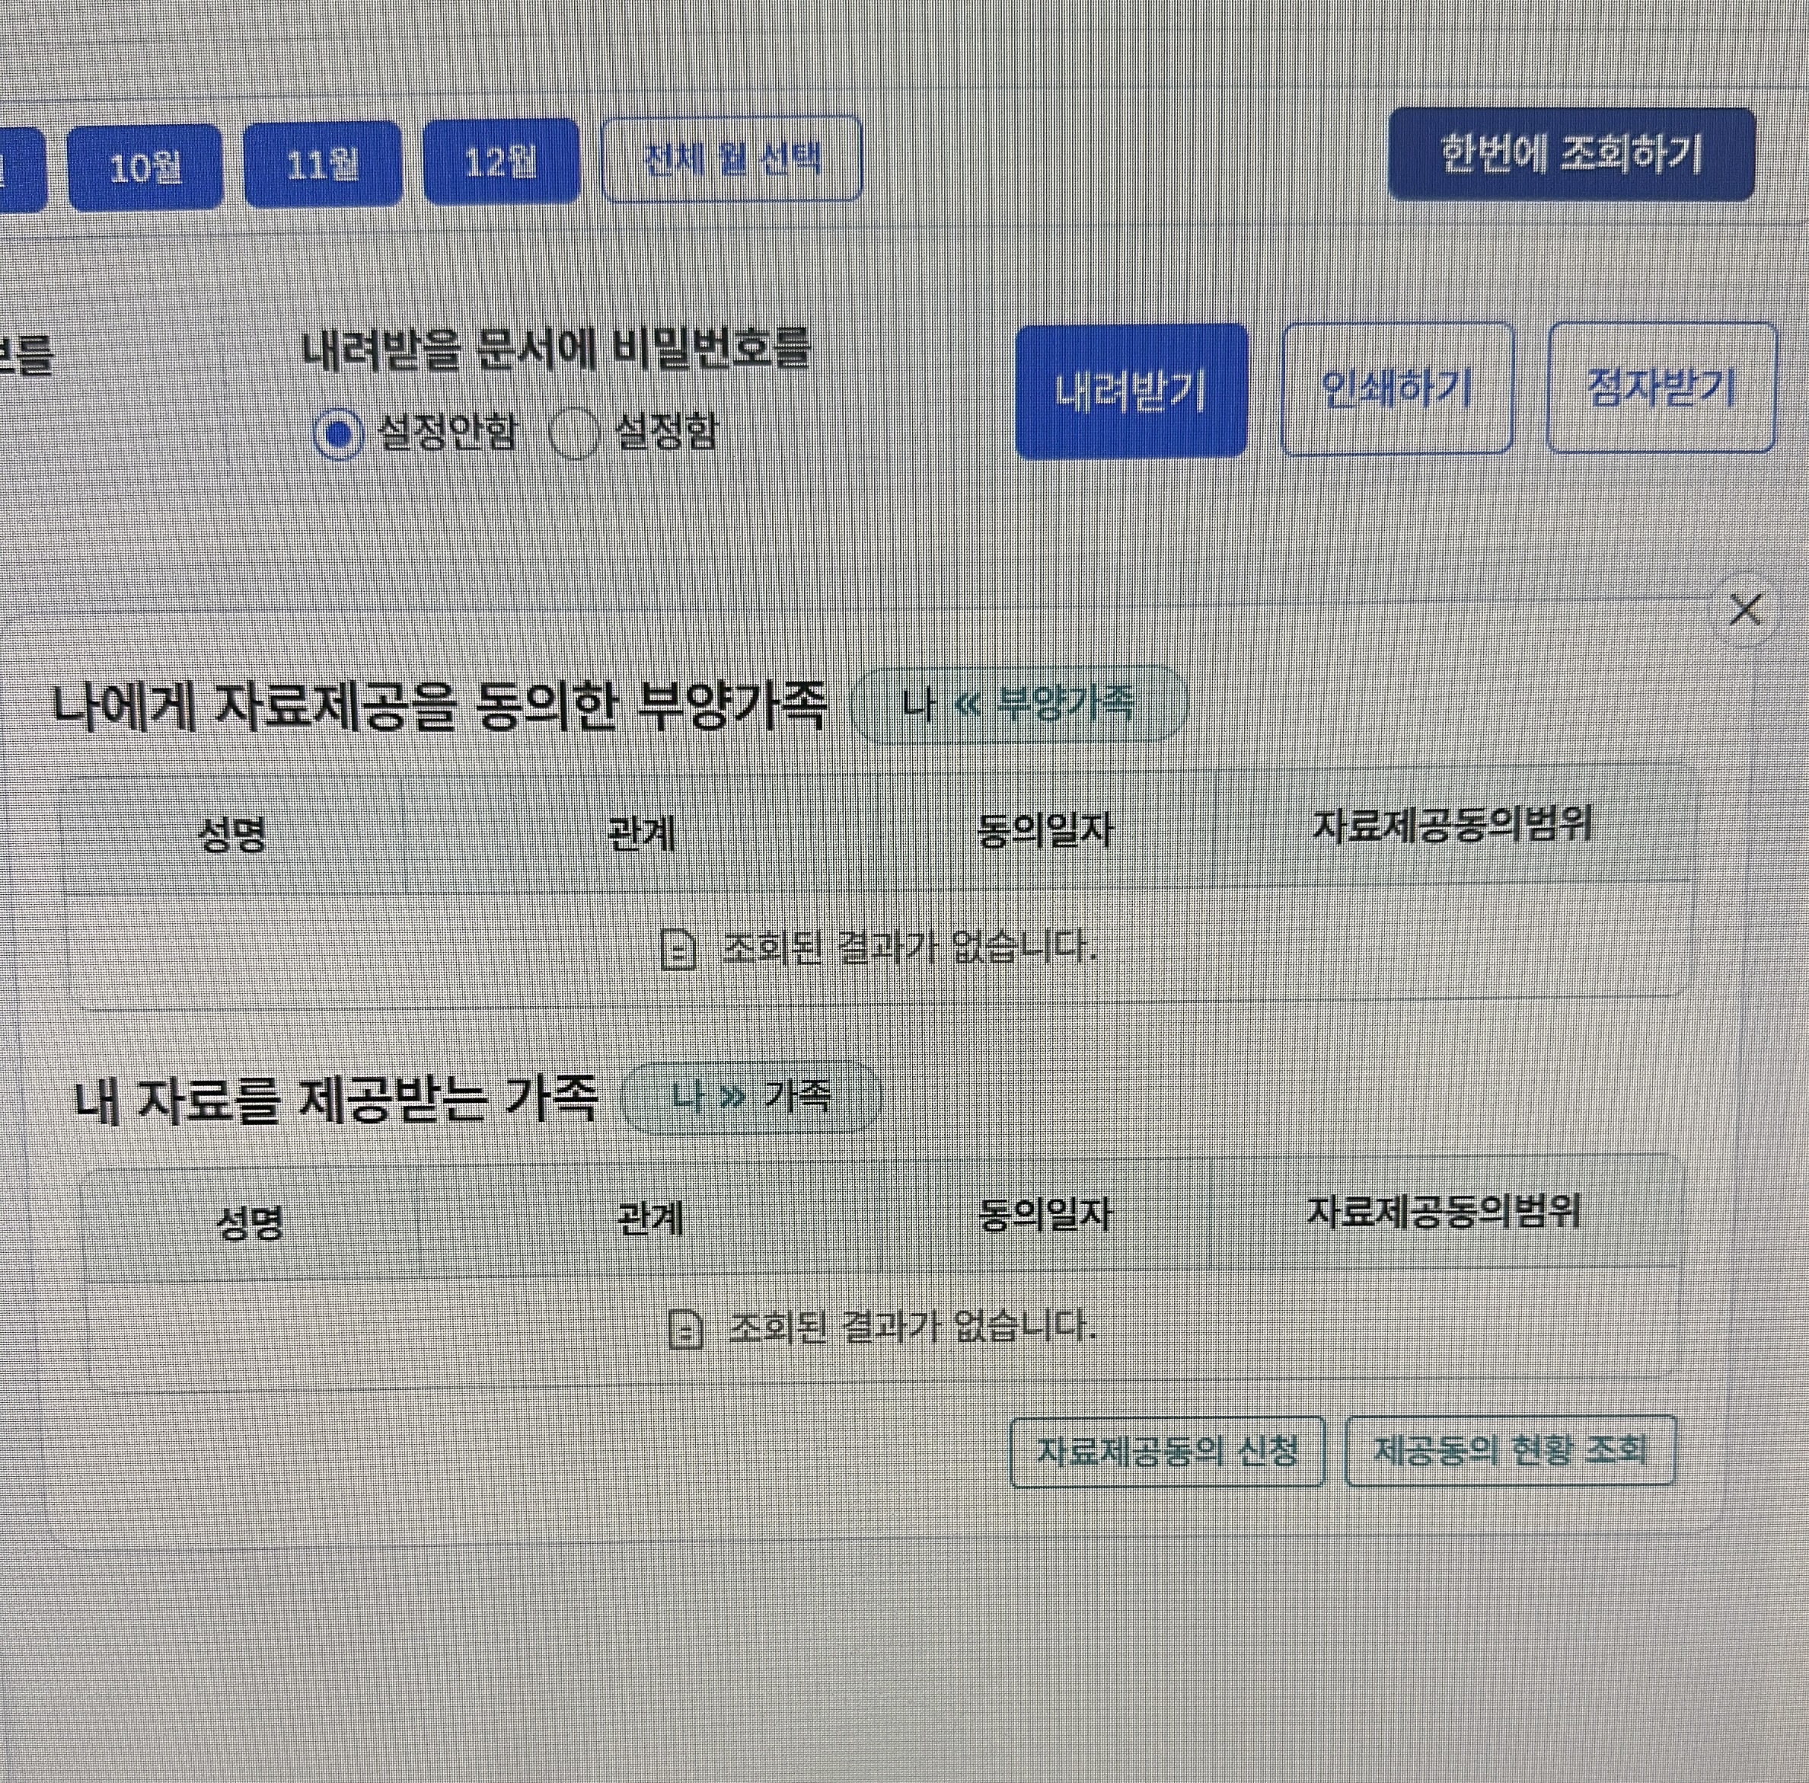Click heading 나에게 자료제공을 동의한 부양가족
Viewport: 1809px width, 1783px height.
point(440,706)
